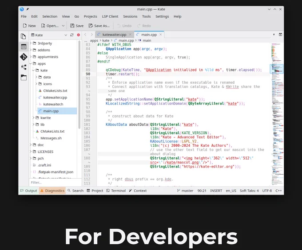Viewport: 302px width, 250px height.
Task: Click the New document toolbar button
Action: click(29, 26)
